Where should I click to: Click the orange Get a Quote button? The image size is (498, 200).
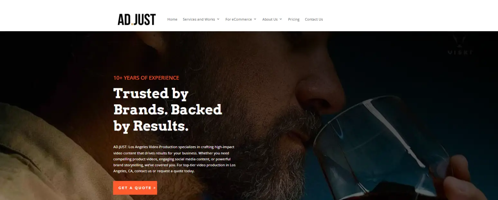(x=135, y=188)
